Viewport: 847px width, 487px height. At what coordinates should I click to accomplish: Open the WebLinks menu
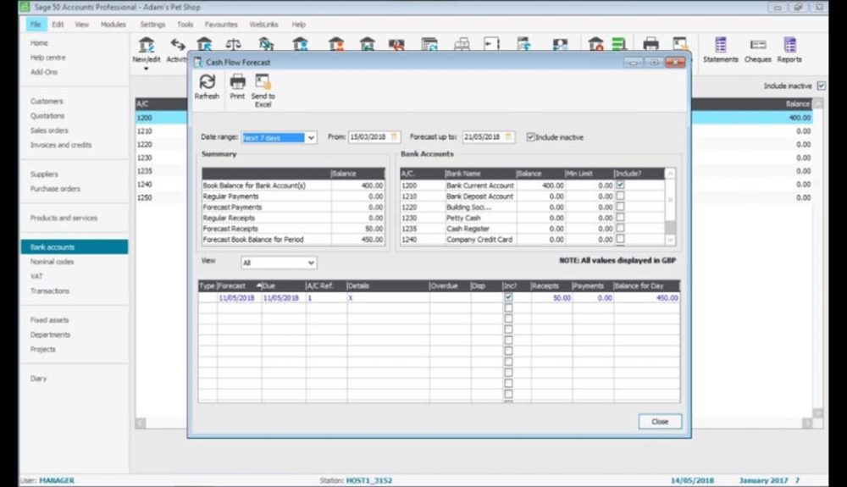[x=263, y=25]
